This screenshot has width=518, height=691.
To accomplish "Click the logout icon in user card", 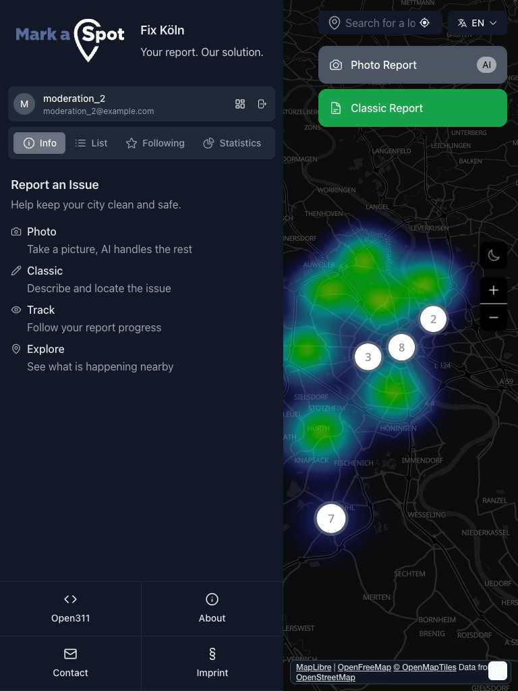I will 262,104.
